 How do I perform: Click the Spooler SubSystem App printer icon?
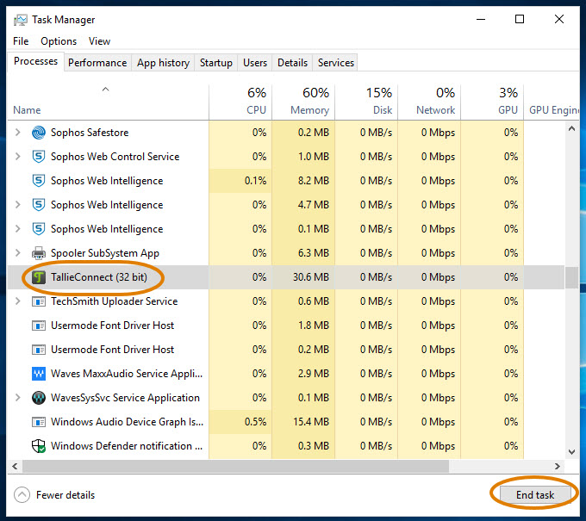(x=39, y=253)
